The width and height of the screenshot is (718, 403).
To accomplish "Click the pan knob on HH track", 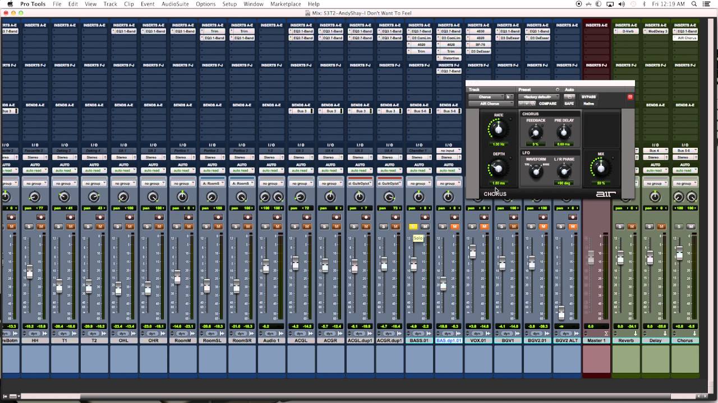I will 35,196.
